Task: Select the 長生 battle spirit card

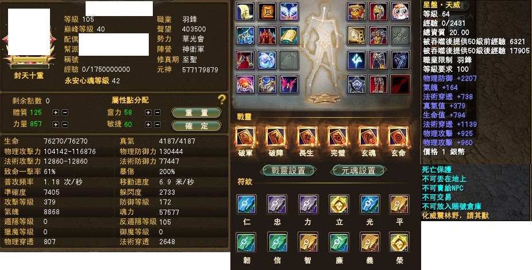Action: point(307,137)
